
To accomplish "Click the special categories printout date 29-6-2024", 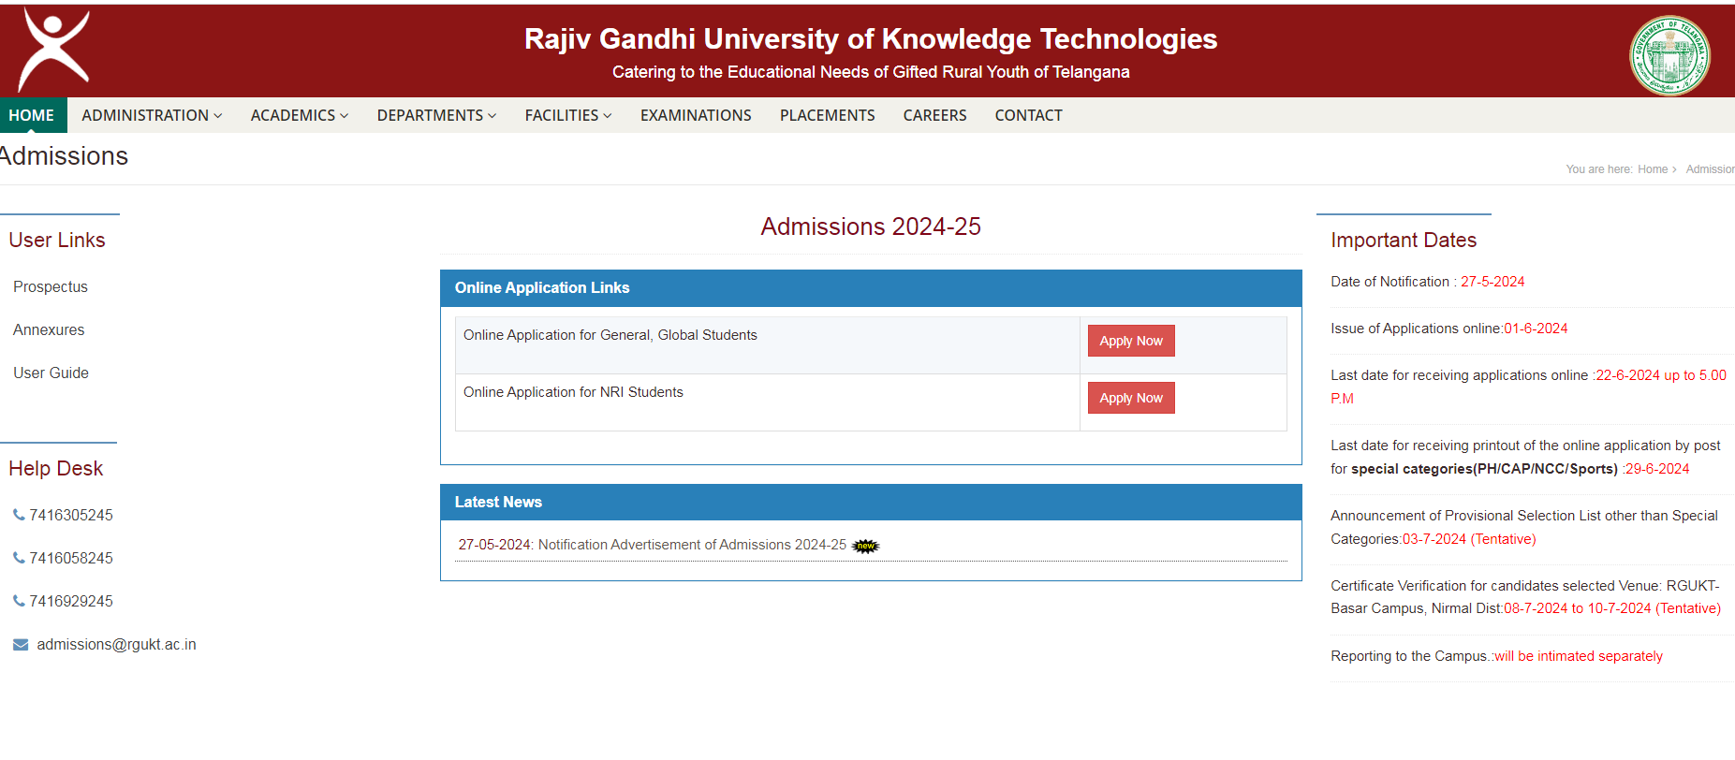I will (x=1657, y=469).
